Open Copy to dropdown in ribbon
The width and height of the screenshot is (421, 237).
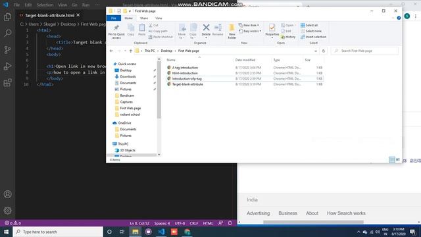[x=193, y=32]
